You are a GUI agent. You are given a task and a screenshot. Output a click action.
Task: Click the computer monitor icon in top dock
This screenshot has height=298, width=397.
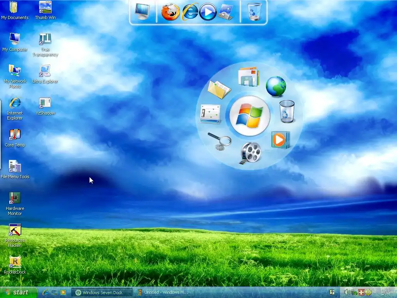[142, 11]
